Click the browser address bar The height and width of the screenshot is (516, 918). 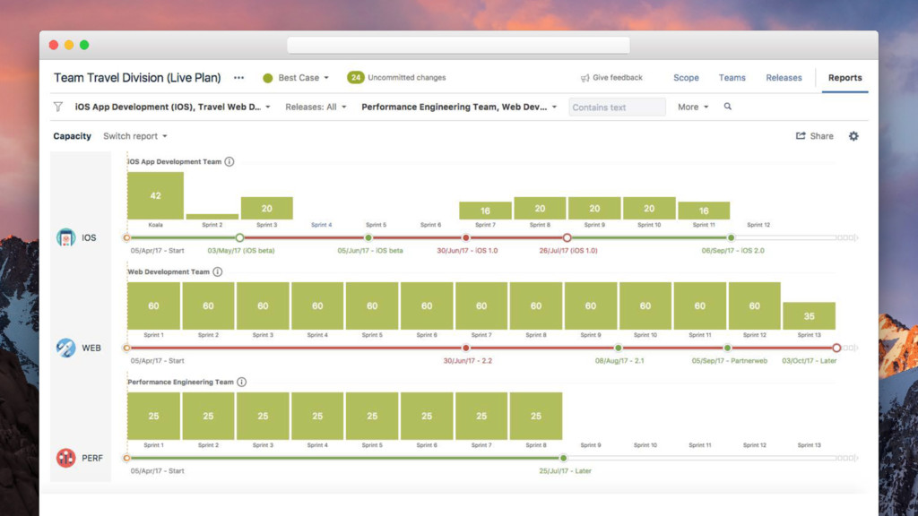click(x=458, y=45)
